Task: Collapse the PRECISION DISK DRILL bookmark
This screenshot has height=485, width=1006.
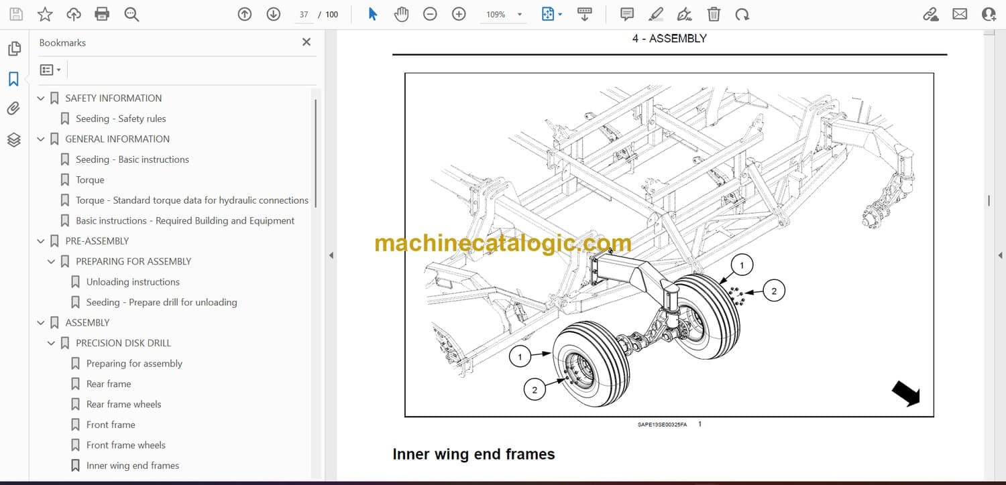Action: click(52, 343)
